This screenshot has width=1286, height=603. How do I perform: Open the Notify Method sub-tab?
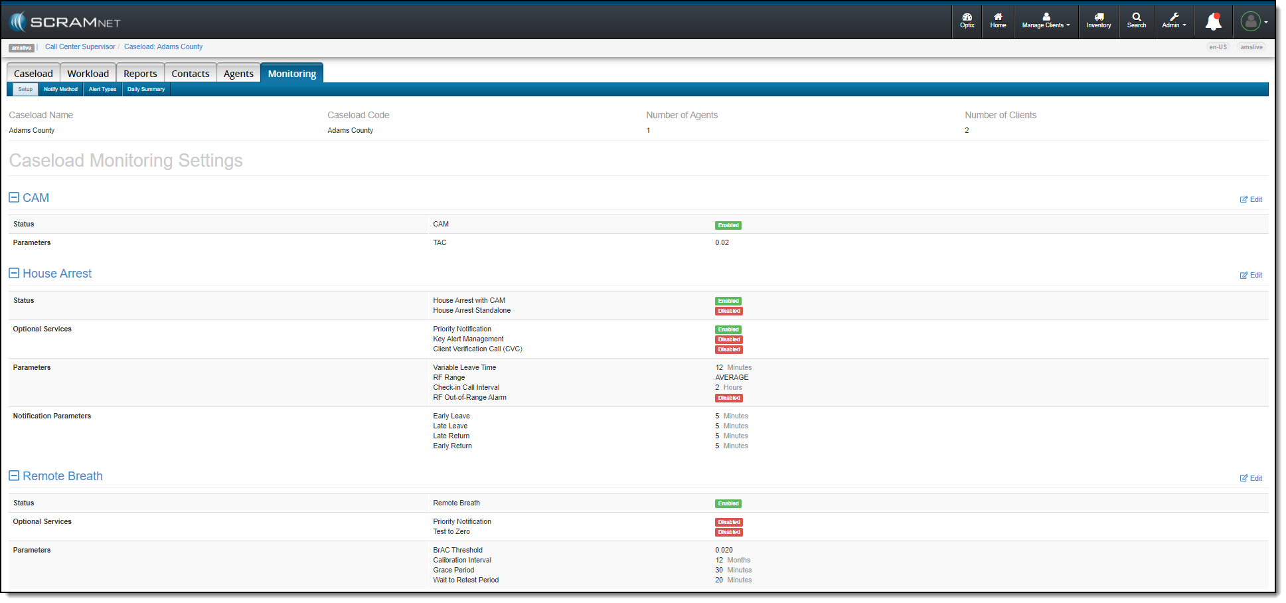coord(60,89)
